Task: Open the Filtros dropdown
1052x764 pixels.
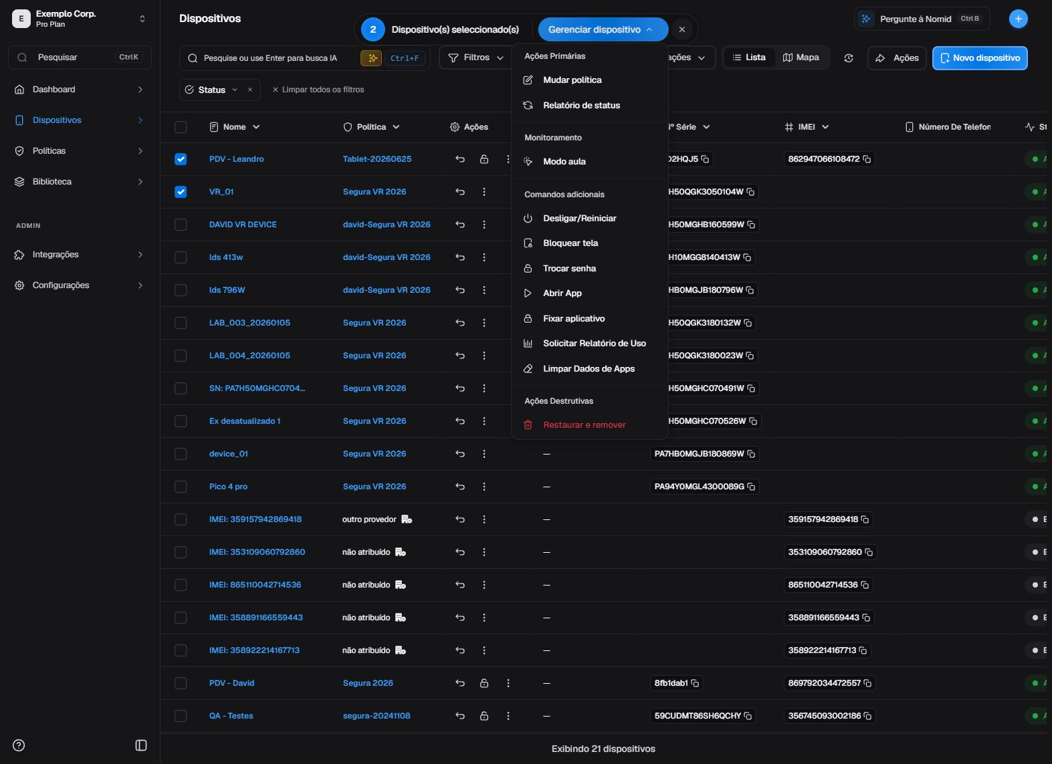Action: (476, 57)
